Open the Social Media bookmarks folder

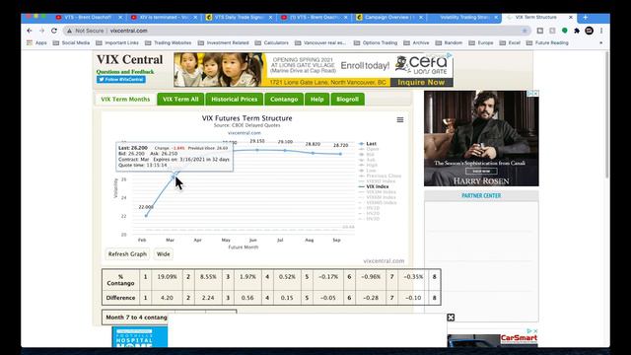pos(72,42)
